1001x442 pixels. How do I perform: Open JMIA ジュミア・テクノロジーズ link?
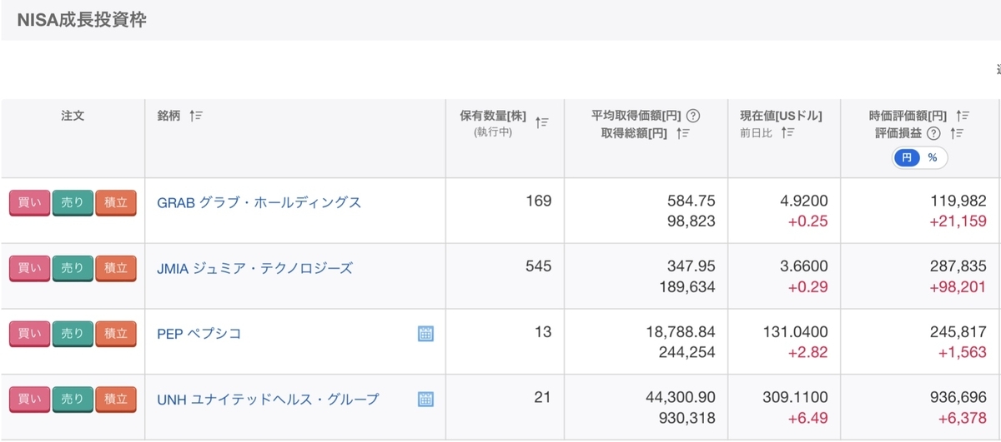click(x=255, y=268)
